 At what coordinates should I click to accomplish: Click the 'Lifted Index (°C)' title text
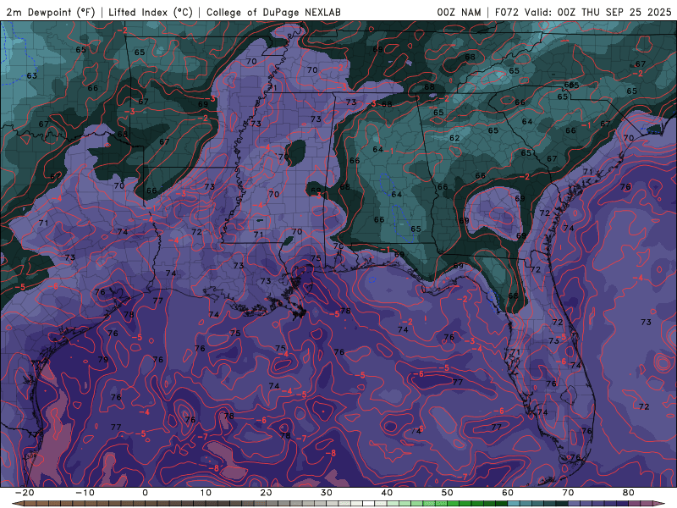point(151,13)
